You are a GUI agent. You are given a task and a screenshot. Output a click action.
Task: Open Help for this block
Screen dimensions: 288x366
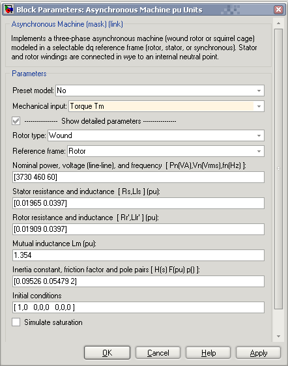tap(209, 353)
